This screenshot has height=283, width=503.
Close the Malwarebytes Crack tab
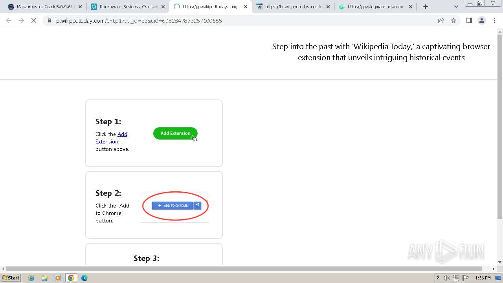pyautogui.click(x=80, y=7)
